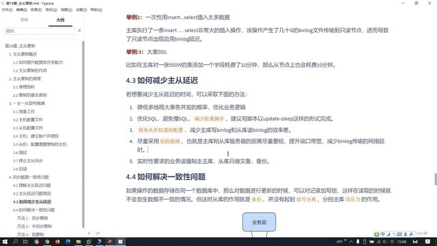Click the highlighted text 减少批量操作
This screenshot has width=437, height=246.
(209, 119)
